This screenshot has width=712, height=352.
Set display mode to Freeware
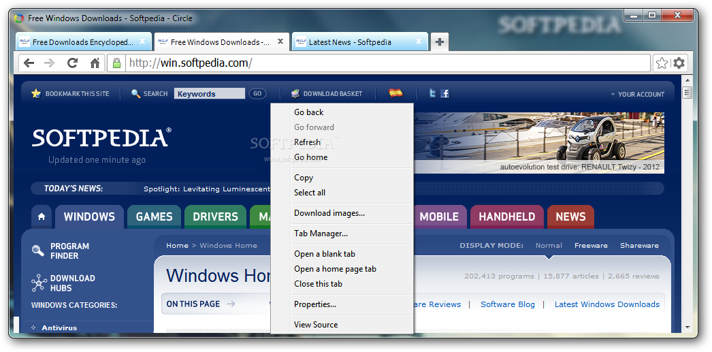(x=591, y=246)
